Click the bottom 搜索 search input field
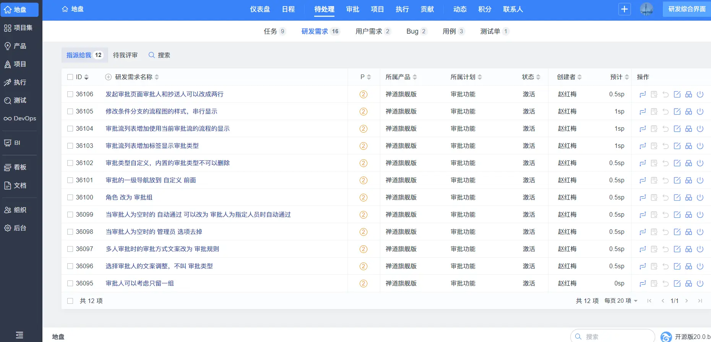 point(613,337)
